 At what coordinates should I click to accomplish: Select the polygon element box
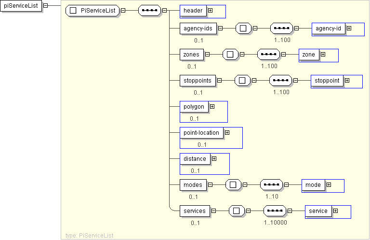point(194,107)
